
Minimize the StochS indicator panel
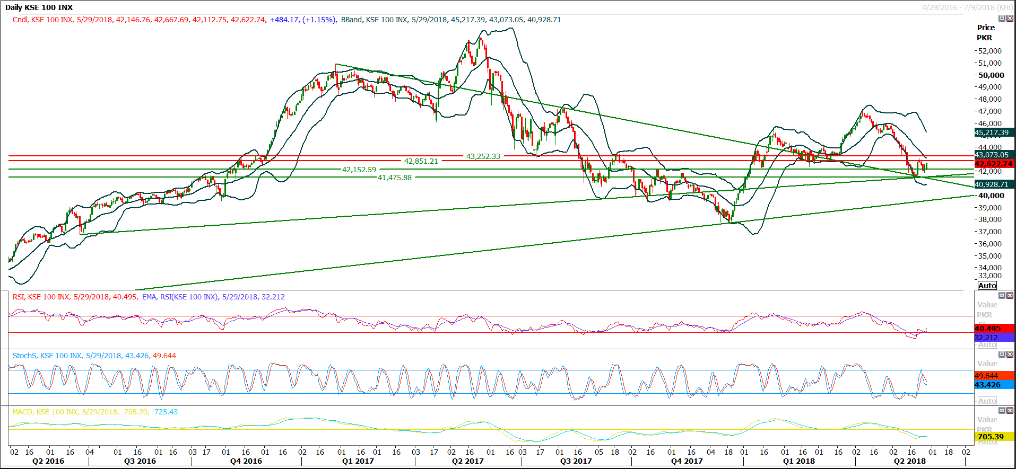coord(1002,354)
